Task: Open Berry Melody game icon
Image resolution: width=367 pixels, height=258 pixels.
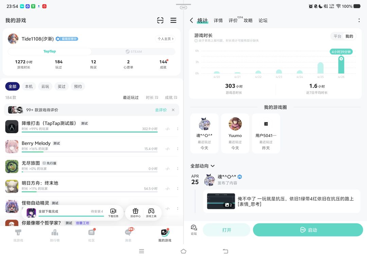Action: pos(12,147)
